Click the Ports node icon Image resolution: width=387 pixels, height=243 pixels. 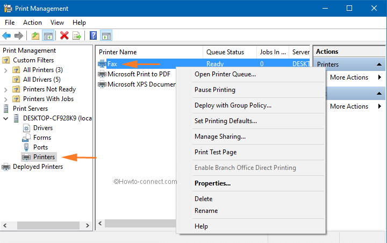pyautogui.click(x=26, y=147)
